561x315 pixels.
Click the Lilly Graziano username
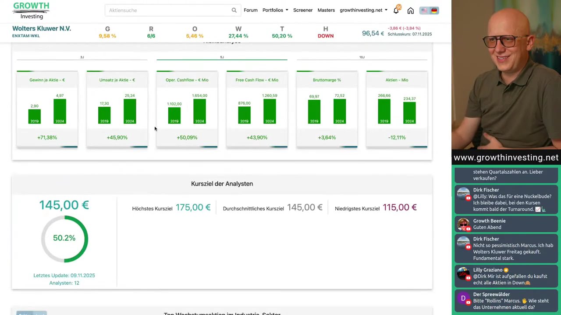coord(487,270)
